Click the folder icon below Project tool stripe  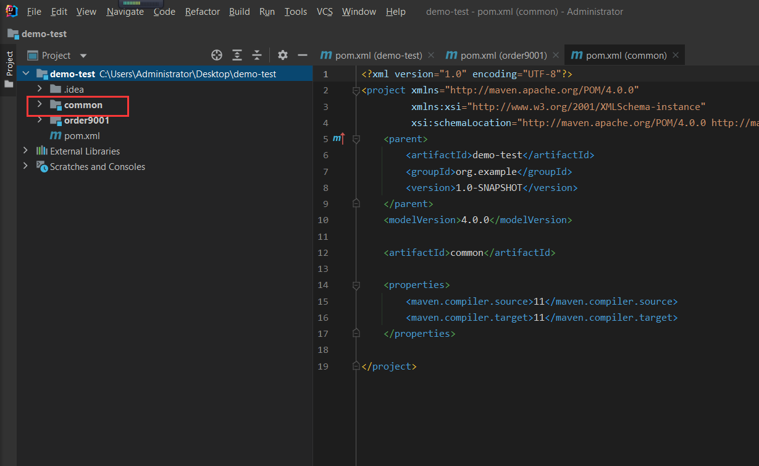tap(9, 84)
